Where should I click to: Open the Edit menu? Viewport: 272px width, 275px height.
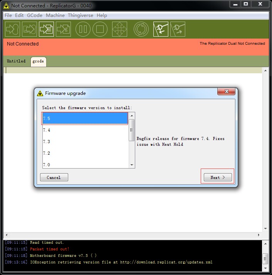click(19, 15)
